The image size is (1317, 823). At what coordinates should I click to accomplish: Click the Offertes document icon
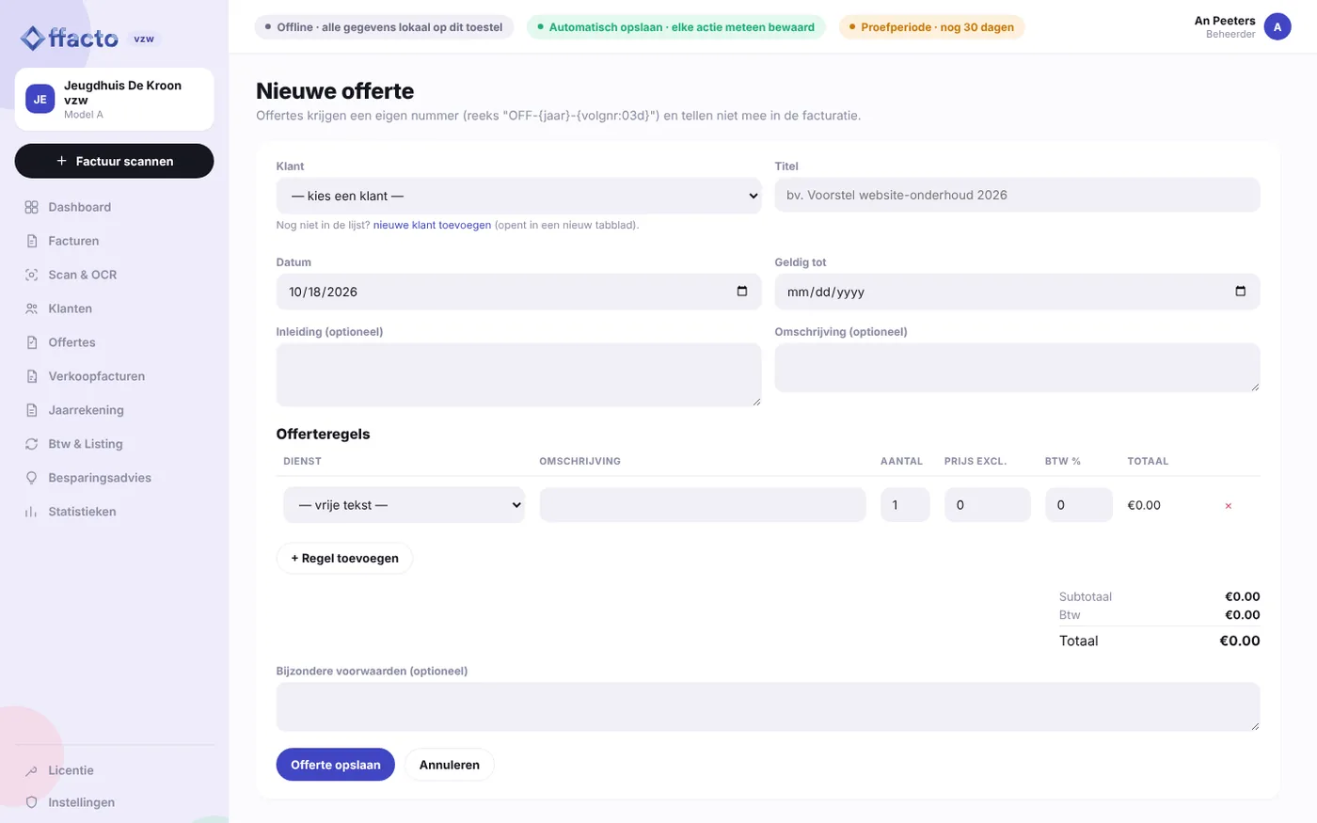[x=31, y=342]
